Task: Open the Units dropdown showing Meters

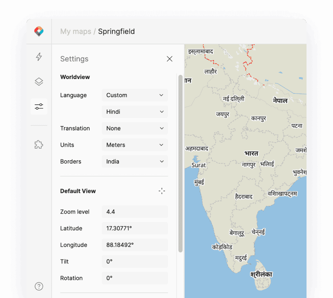Action: [x=135, y=145]
